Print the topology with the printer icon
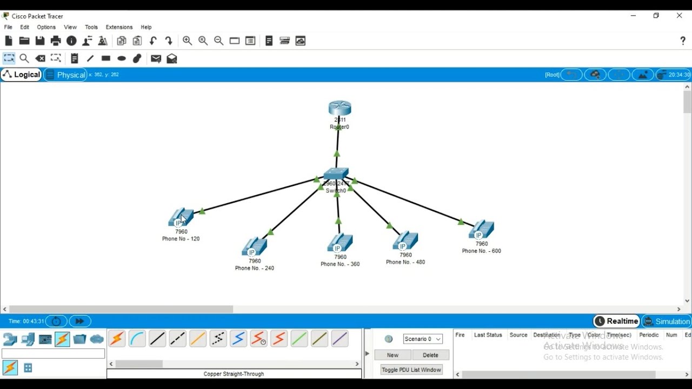This screenshot has height=389, width=692. pyautogui.click(x=56, y=41)
